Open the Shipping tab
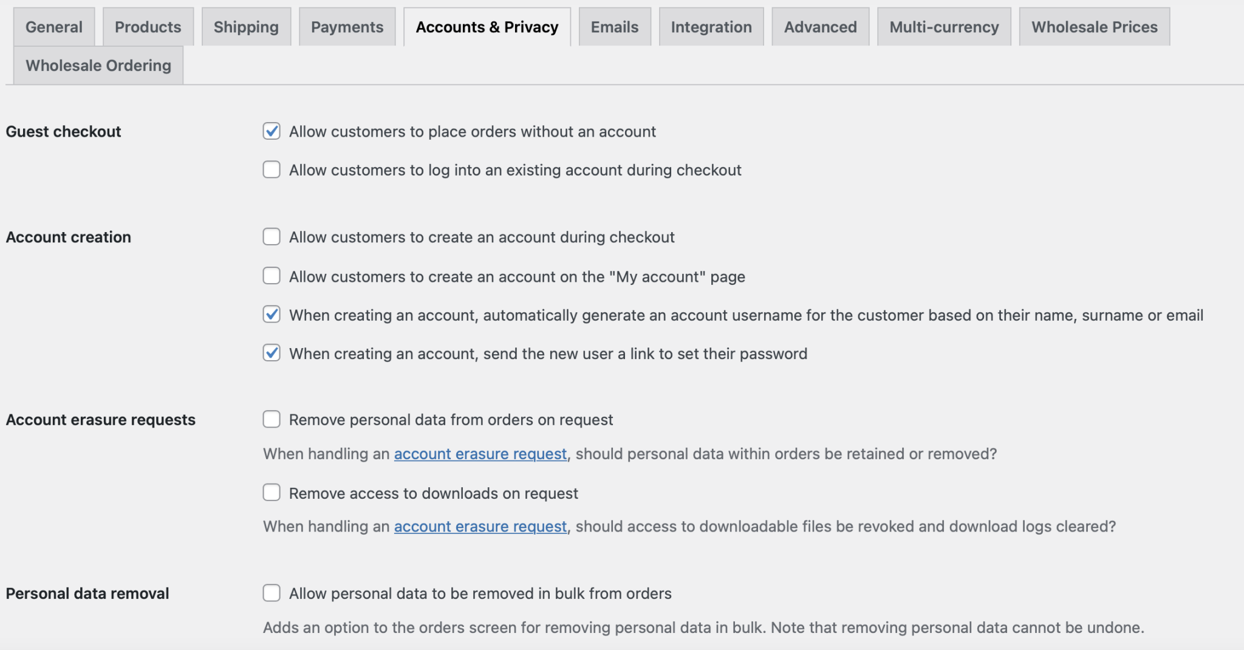Viewport: 1244px width, 650px height. (x=246, y=27)
